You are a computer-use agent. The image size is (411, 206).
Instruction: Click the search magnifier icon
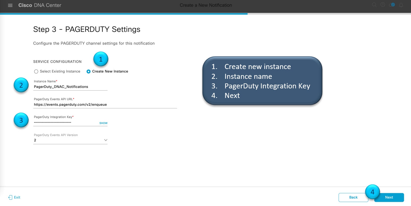[374, 5]
